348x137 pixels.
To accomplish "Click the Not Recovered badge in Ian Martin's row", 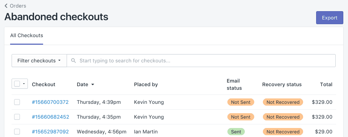I will pos(283,132).
